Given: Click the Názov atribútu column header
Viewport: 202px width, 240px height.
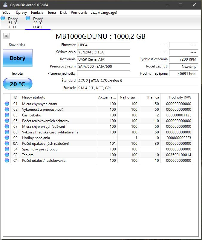Looking at the screenshot, I should pos(58,97).
